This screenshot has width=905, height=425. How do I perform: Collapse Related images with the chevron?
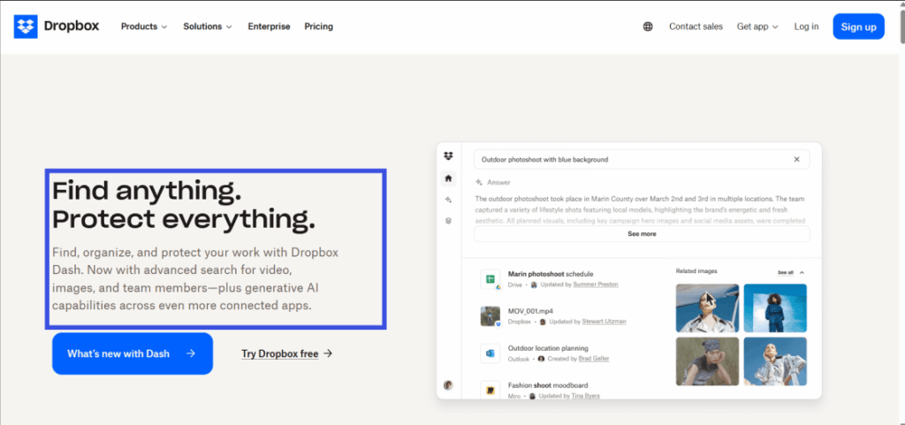802,272
